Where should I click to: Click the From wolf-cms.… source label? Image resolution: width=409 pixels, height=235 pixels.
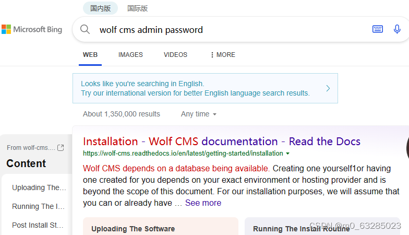(x=31, y=148)
